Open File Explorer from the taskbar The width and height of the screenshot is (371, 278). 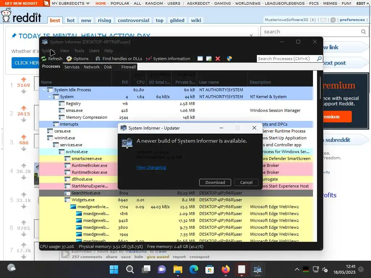(178, 269)
